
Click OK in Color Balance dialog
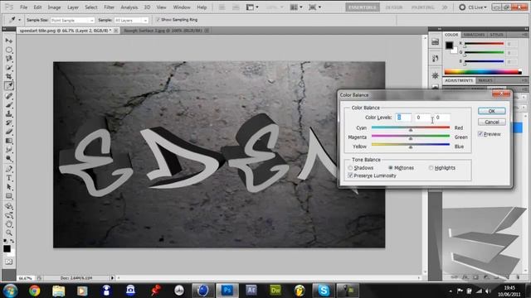(x=492, y=111)
